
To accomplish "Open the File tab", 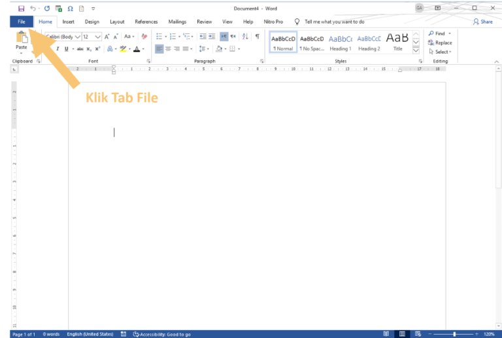I will (22, 22).
